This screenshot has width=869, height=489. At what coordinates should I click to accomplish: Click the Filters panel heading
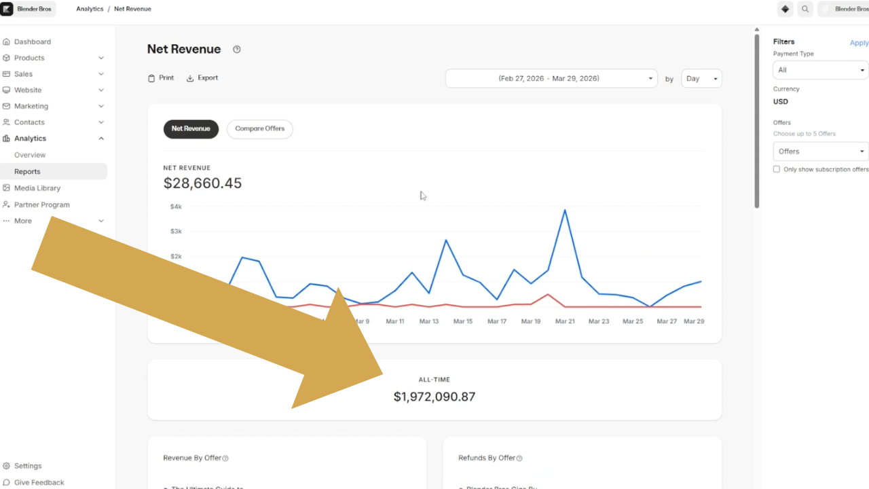coord(783,42)
